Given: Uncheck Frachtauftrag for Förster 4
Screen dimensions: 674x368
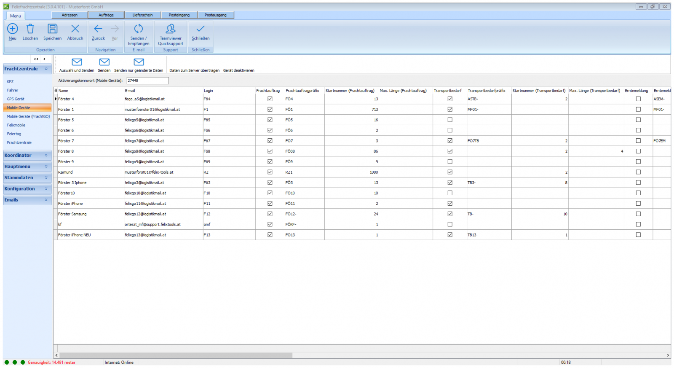Looking at the screenshot, I should [270, 99].
